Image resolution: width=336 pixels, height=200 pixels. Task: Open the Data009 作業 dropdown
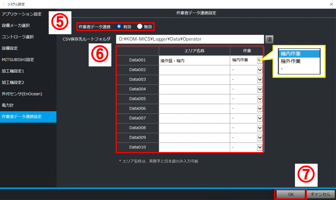coord(260,138)
